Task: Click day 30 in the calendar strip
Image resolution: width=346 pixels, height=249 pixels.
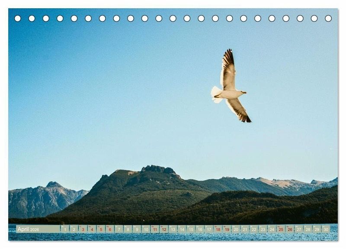Action: (326, 229)
